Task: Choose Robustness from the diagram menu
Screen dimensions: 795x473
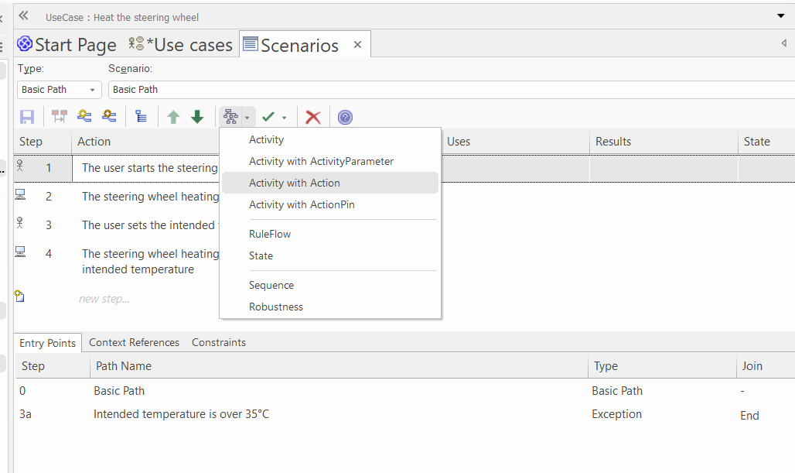Action: point(275,307)
